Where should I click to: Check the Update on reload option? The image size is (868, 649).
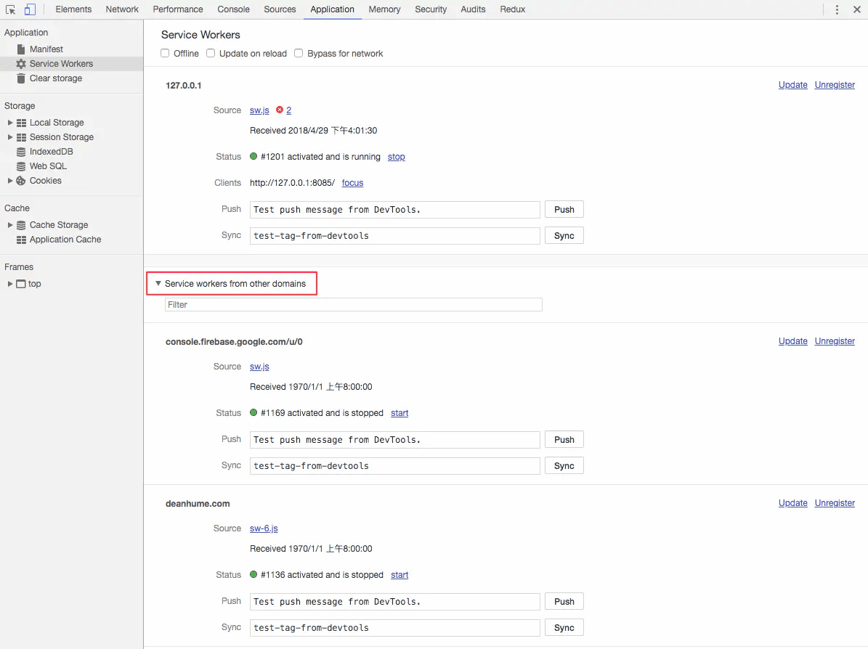[211, 53]
